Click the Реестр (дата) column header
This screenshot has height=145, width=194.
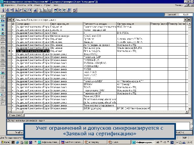tap(159, 24)
